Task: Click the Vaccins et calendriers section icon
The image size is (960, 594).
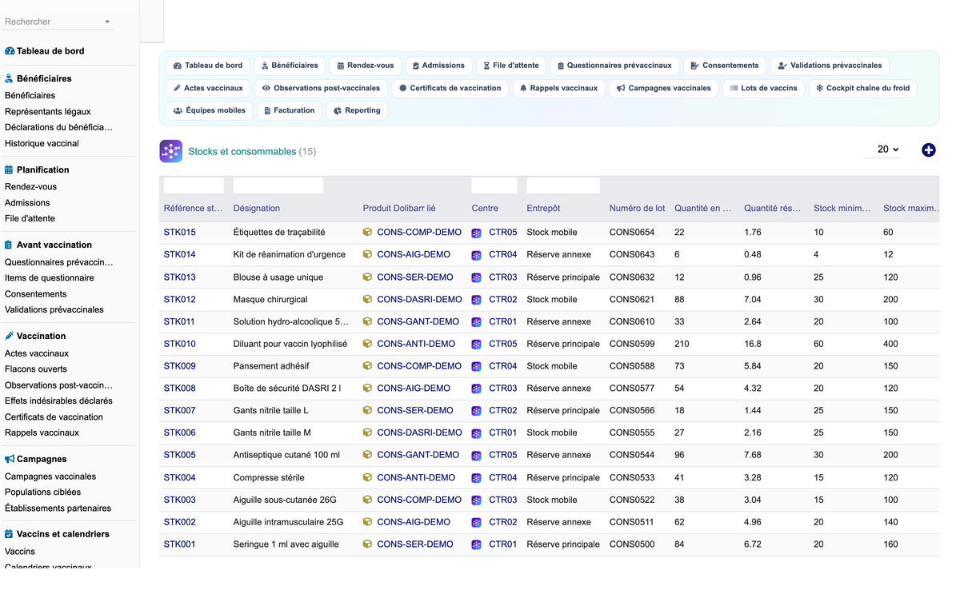Action: pos(10,533)
